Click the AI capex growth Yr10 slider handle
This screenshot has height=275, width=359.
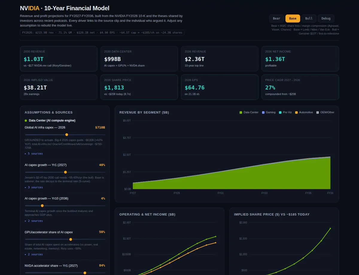click(42, 206)
